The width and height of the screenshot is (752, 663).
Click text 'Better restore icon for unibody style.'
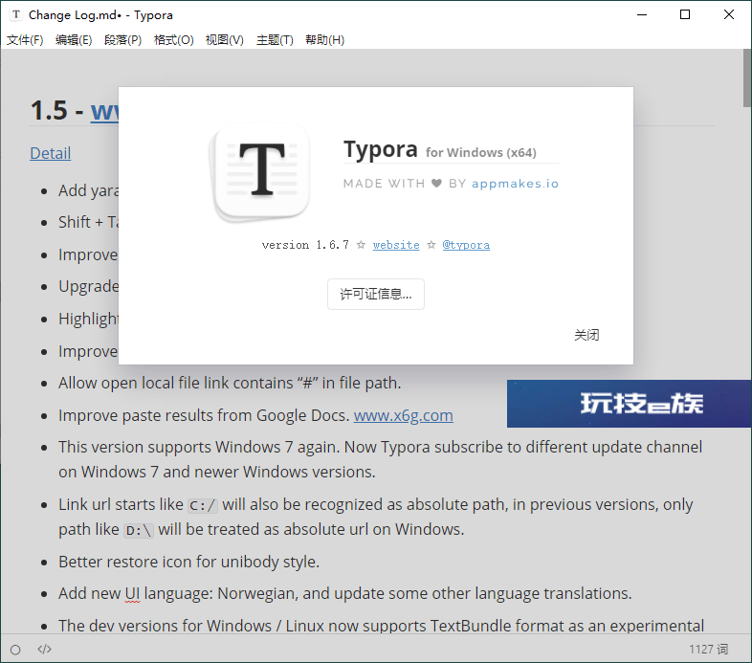click(189, 562)
